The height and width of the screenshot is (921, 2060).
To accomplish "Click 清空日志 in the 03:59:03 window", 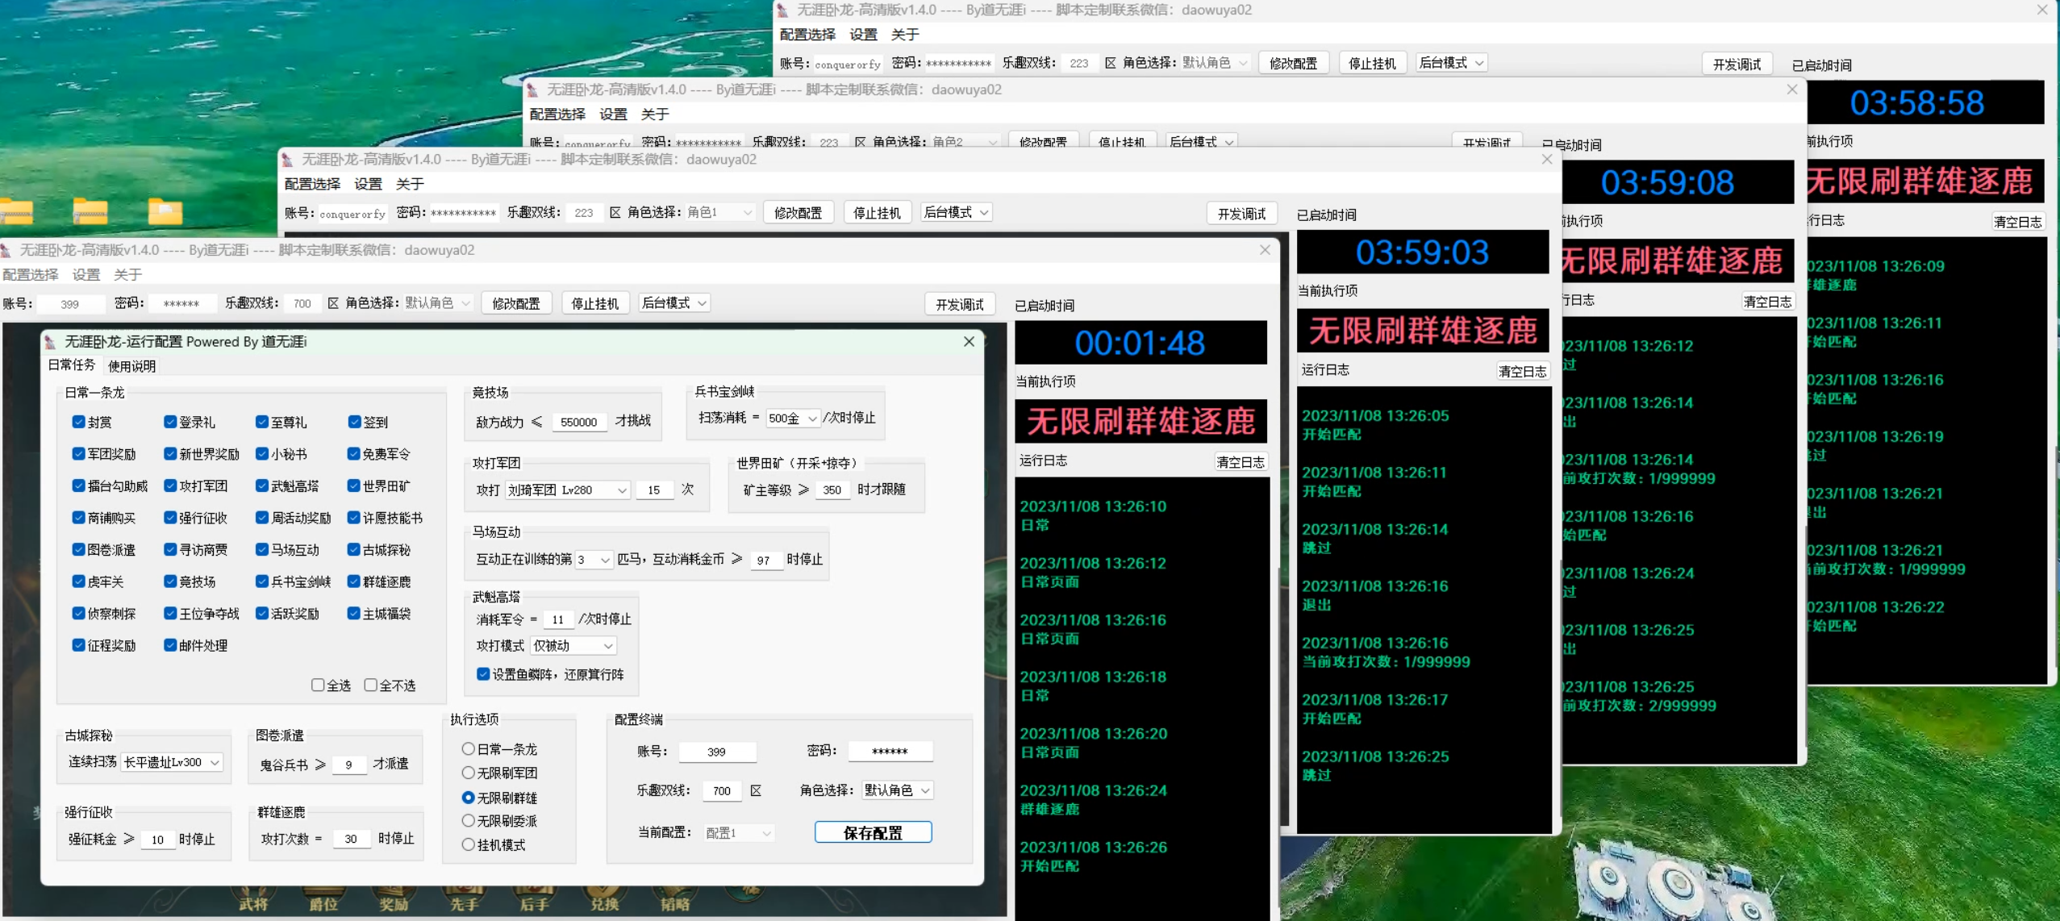I will [1523, 371].
